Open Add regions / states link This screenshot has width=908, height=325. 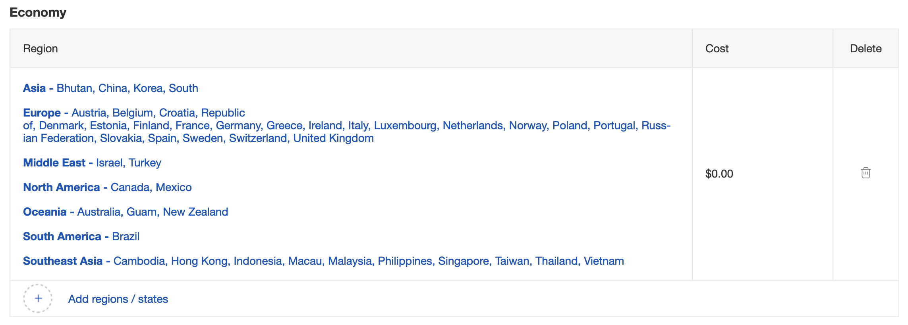118,299
